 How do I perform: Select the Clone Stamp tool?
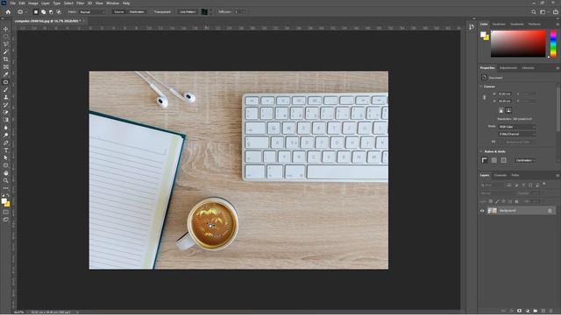pyautogui.click(x=6, y=97)
